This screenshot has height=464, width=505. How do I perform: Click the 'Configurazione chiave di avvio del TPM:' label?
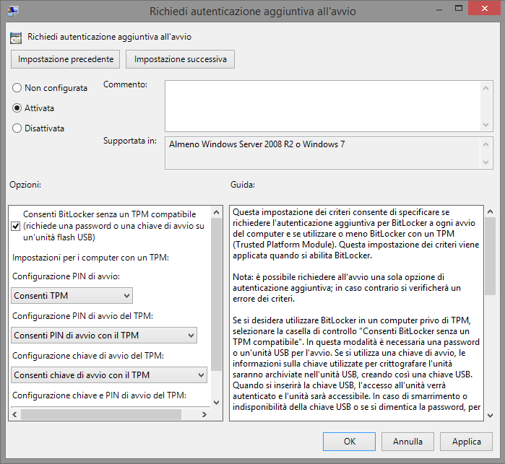pyautogui.click(x=88, y=356)
